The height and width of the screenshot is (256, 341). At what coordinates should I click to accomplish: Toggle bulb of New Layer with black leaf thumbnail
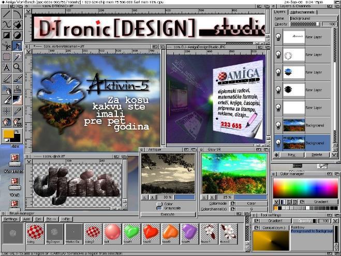278,90
